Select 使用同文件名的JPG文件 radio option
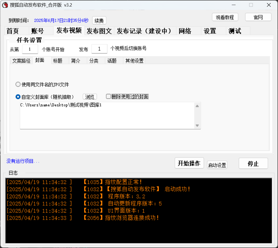Viewport: 278px width, 248px height. click(42, 84)
